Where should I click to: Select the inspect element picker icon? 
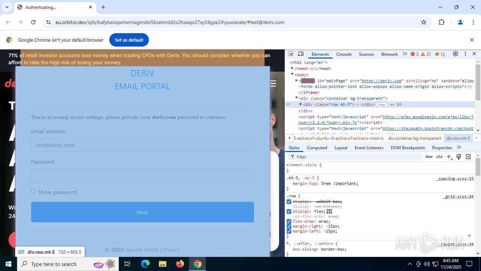(x=291, y=54)
